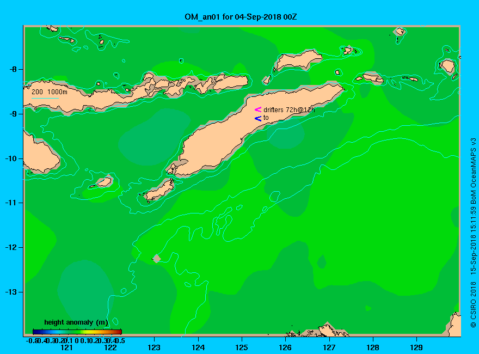Click longitude label '127'

329,347
